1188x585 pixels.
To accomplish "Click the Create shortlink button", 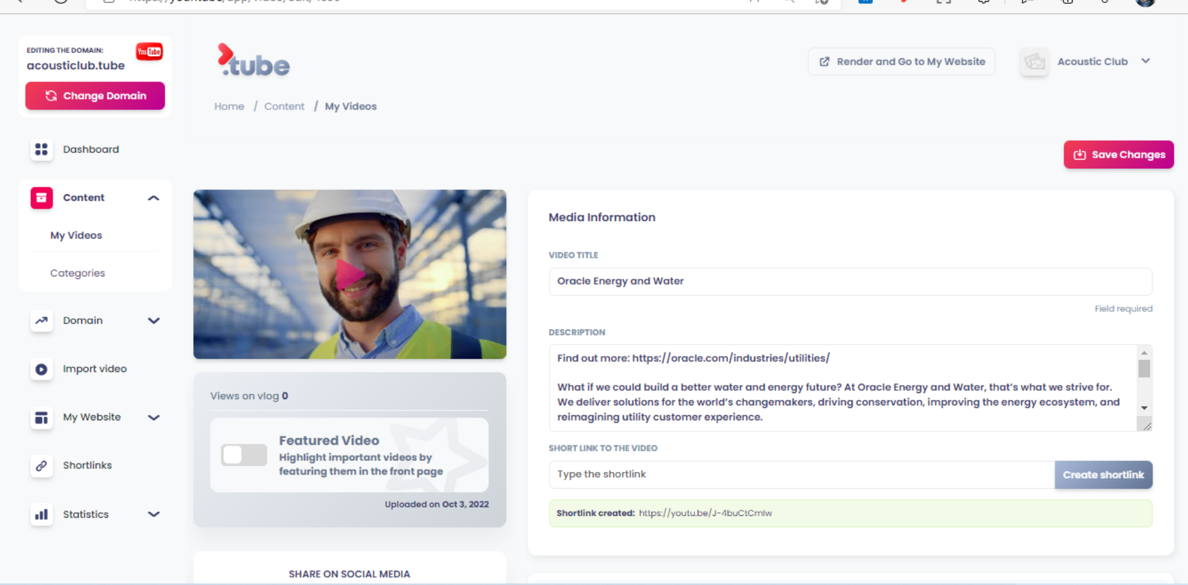I will click(1103, 475).
